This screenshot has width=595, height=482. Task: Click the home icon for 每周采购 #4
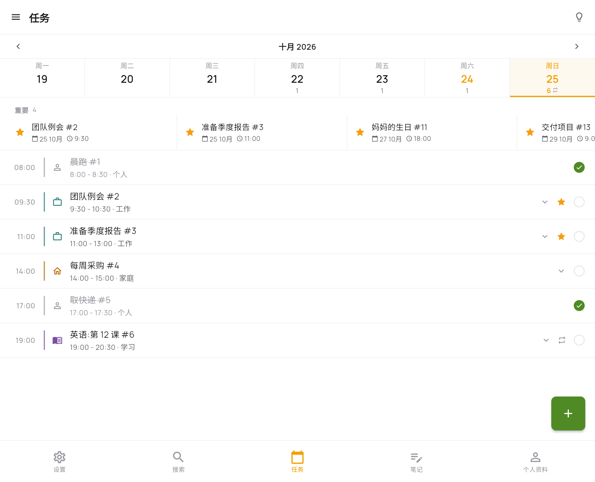pyautogui.click(x=57, y=271)
